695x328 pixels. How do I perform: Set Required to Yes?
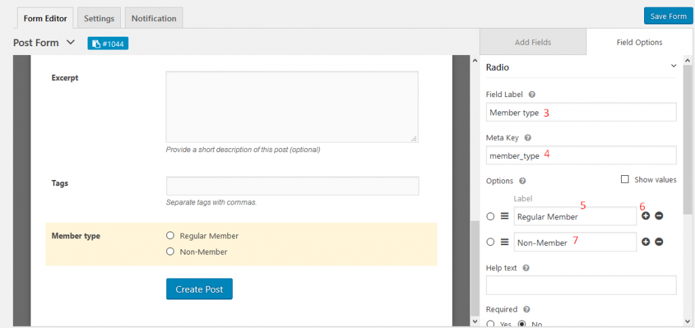490,324
